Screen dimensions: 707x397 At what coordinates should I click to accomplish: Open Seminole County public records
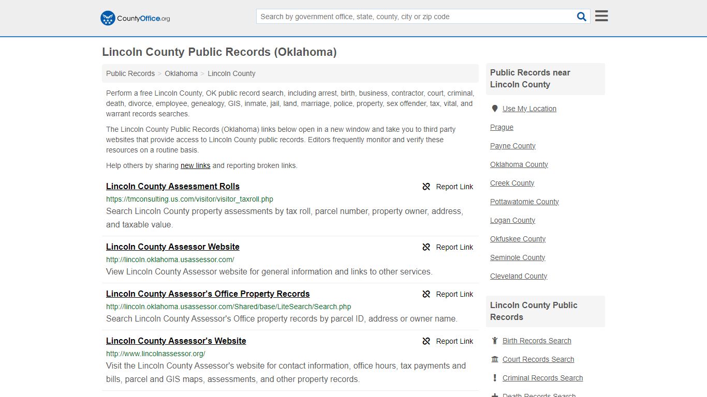point(518,257)
